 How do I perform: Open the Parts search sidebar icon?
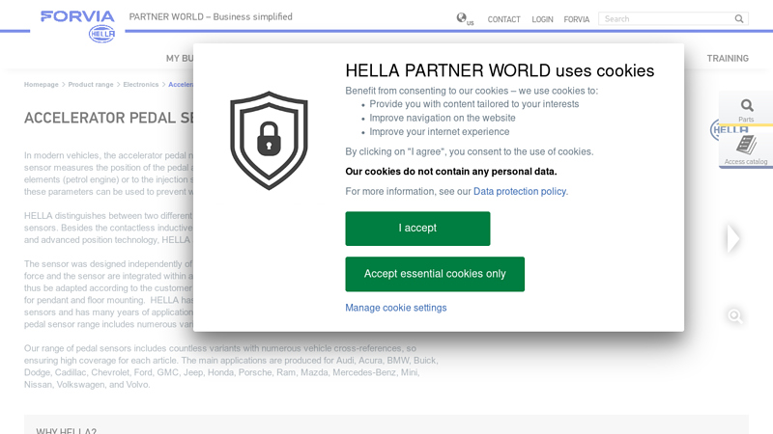[746, 109]
